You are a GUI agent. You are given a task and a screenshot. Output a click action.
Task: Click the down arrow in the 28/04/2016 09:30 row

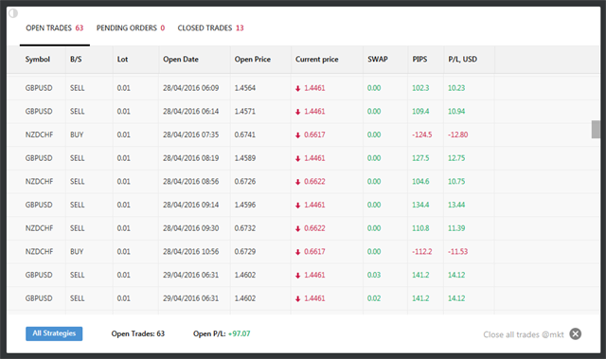[x=297, y=229]
